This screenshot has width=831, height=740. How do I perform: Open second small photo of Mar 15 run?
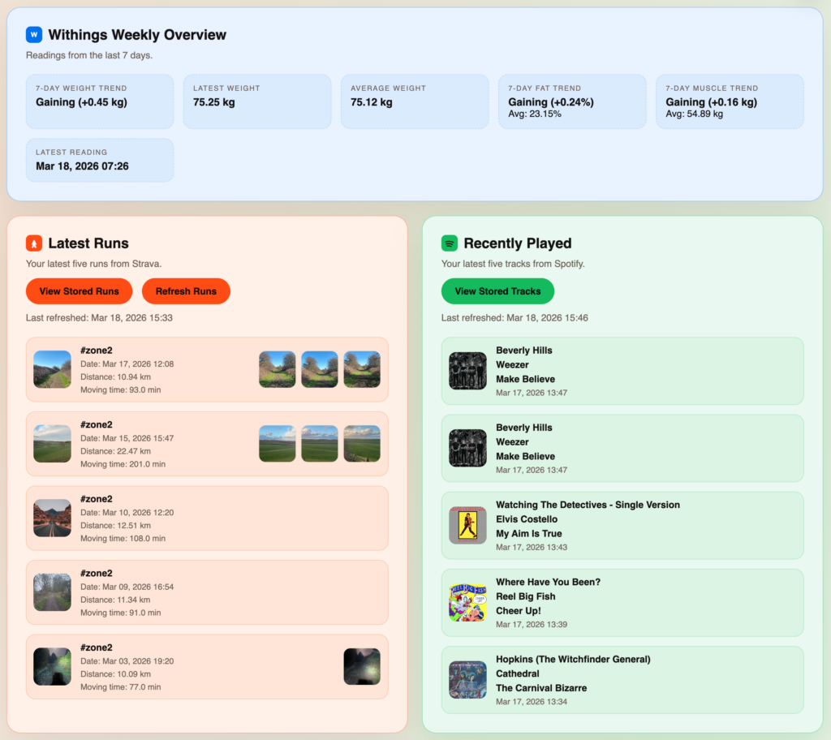(320, 444)
